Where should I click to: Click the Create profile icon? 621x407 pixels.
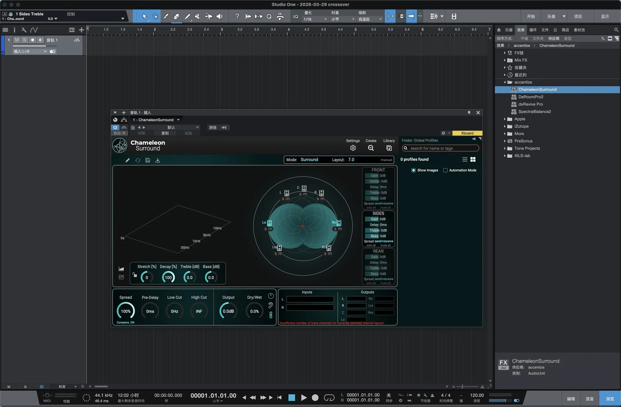pyautogui.click(x=371, y=148)
